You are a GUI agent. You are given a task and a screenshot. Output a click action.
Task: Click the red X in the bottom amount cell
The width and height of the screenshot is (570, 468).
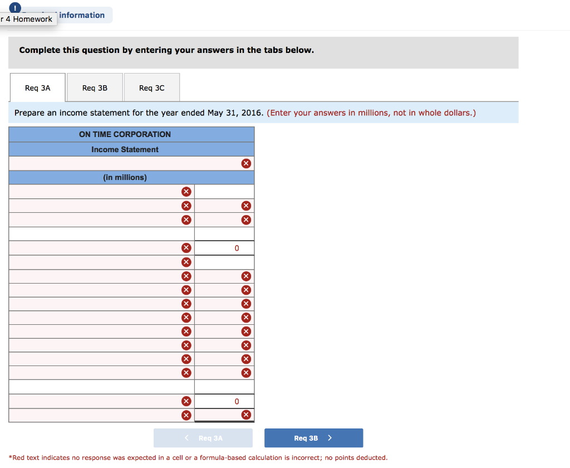(x=245, y=415)
